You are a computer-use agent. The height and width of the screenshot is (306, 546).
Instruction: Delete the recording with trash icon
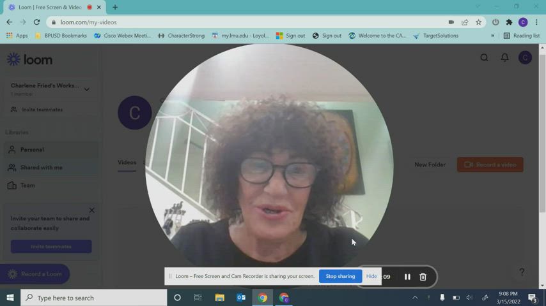coord(423,277)
